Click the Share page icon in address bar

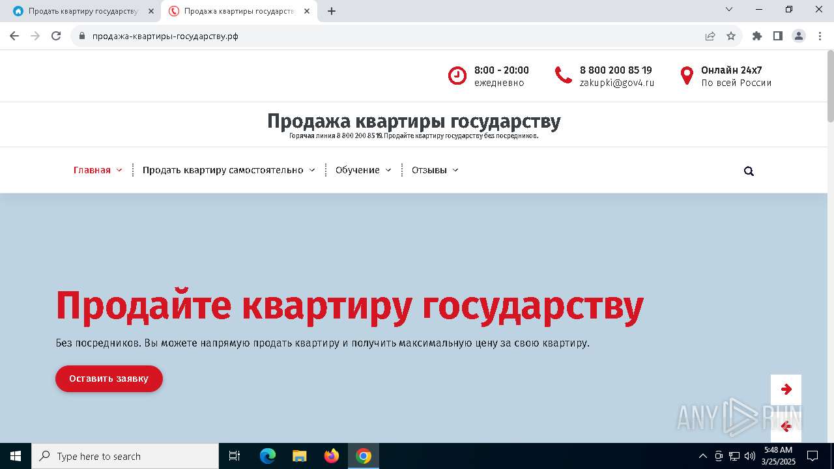click(710, 36)
